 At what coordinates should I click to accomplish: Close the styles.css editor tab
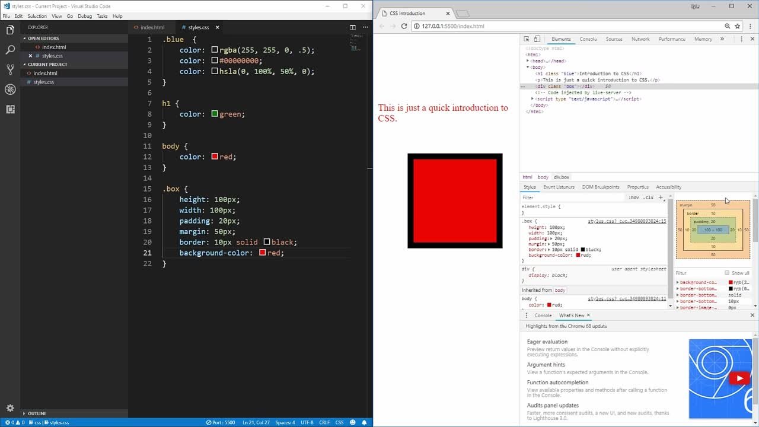pos(218,27)
